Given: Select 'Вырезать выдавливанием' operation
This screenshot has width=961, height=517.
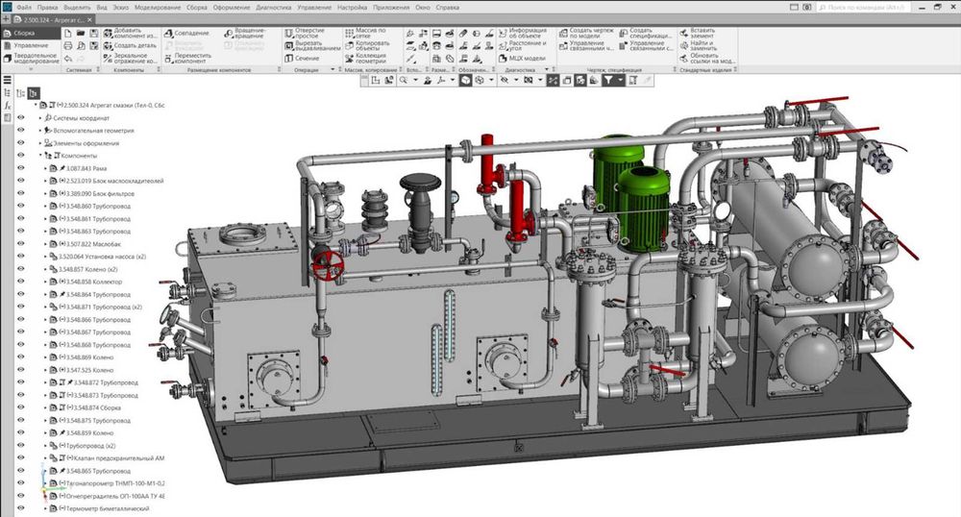Looking at the screenshot, I should 290,45.
